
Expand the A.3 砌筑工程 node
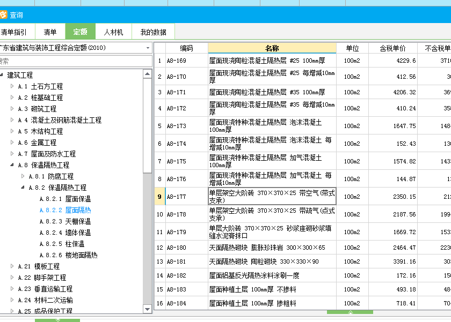tap(12, 108)
